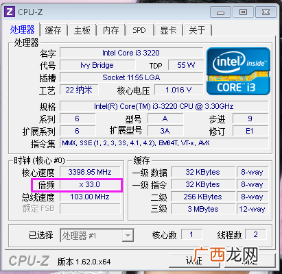Click the empty 额定 FSB field
The width and height of the screenshot is (282, 274).
click(x=90, y=209)
